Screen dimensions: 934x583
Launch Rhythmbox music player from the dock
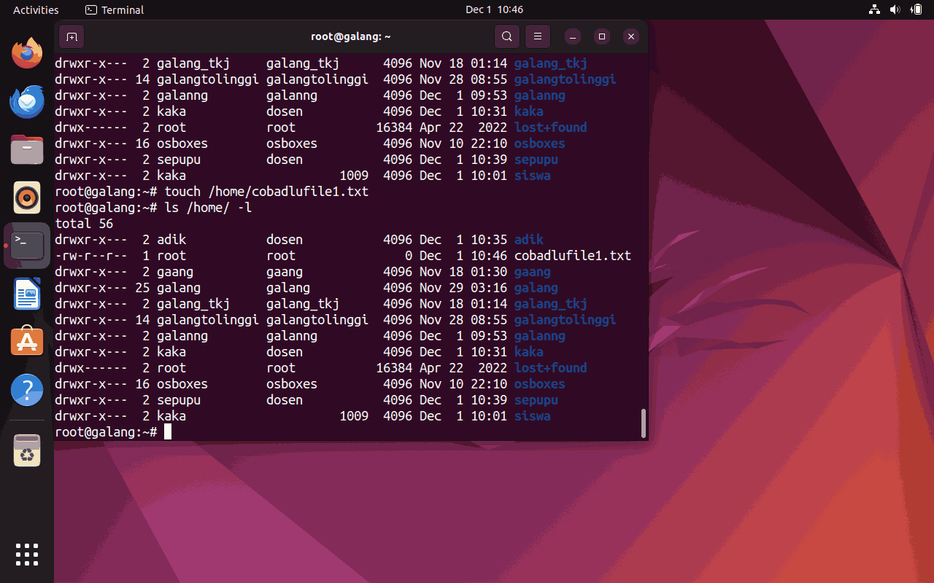[x=27, y=197]
